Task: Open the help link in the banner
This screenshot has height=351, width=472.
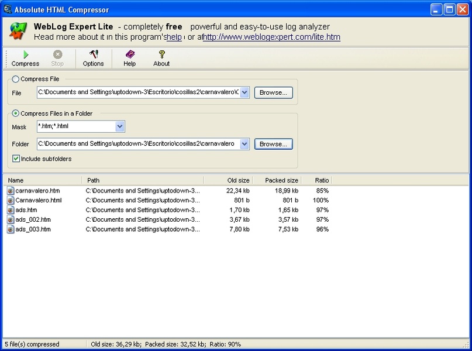Action: (174, 37)
